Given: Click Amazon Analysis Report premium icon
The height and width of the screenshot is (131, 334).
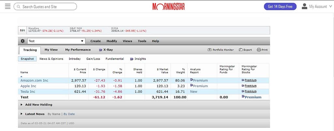Looking at the screenshot, I should 191,80.
